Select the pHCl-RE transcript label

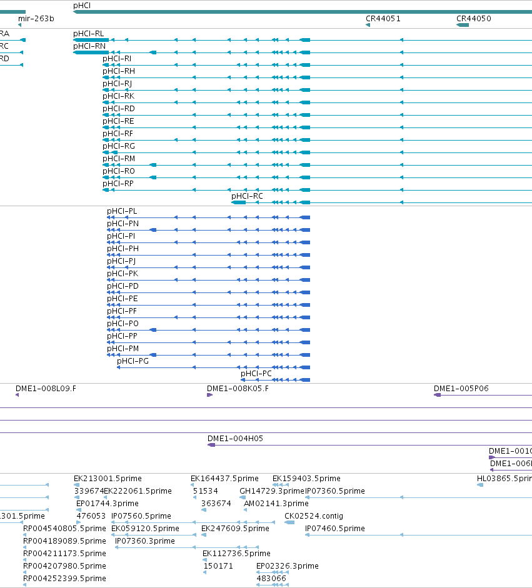[119, 121]
